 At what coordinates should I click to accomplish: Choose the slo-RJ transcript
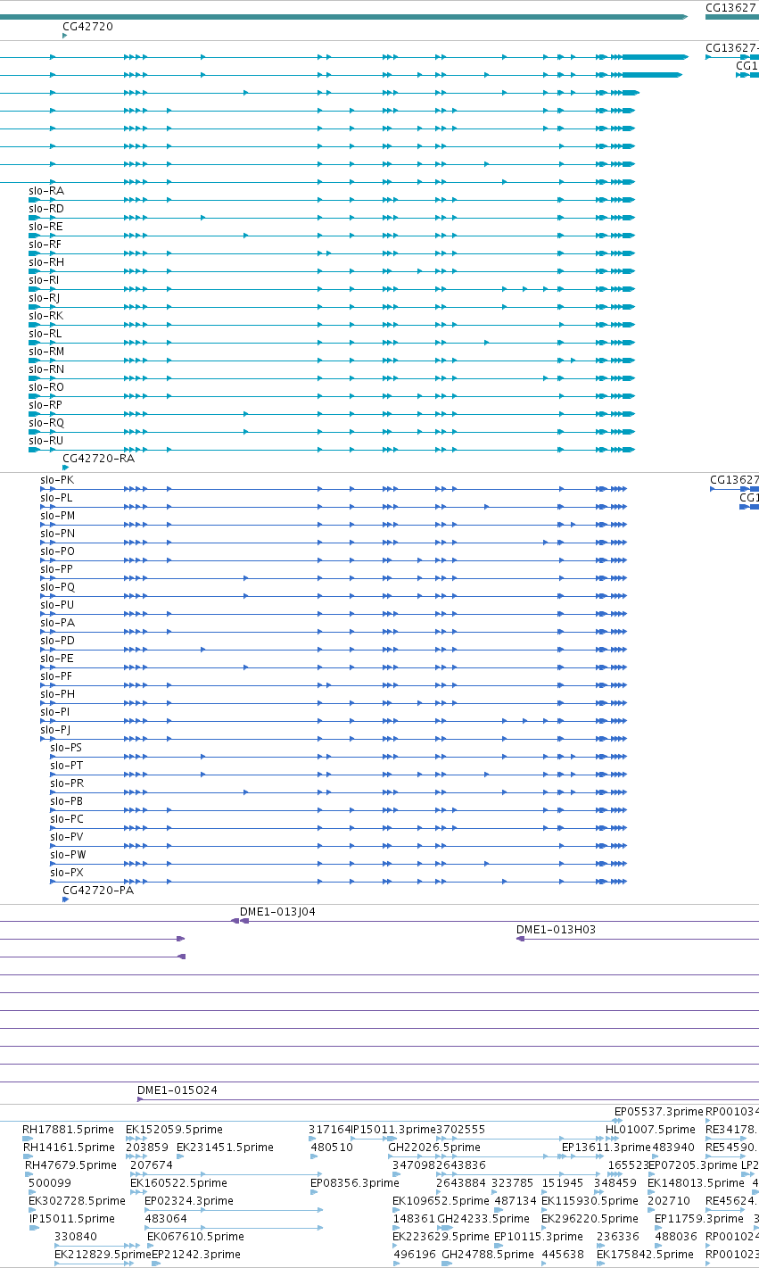[45, 298]
